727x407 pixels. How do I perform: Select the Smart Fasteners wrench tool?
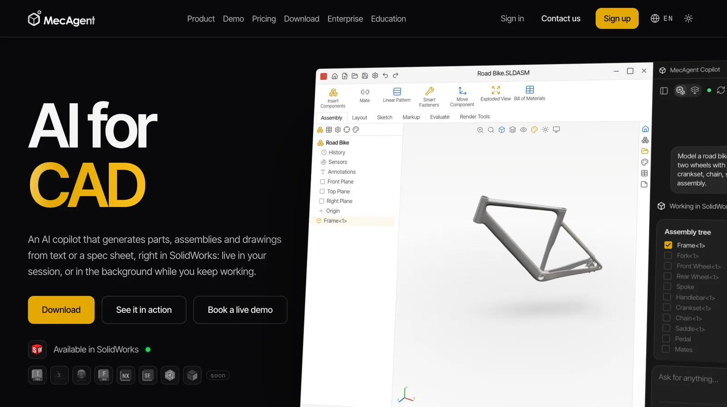pyautogui.click(x=429, y=97)
